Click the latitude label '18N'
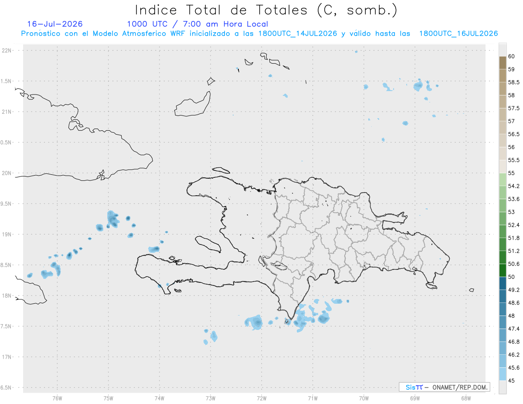Screen dimensions: 523x404 [x=6, y=295]
